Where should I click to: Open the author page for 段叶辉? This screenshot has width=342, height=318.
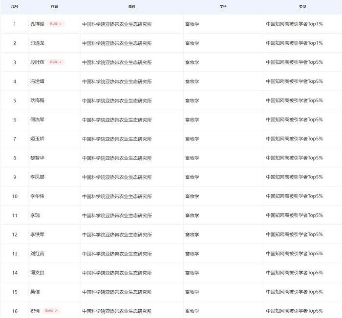click(37, 62)
